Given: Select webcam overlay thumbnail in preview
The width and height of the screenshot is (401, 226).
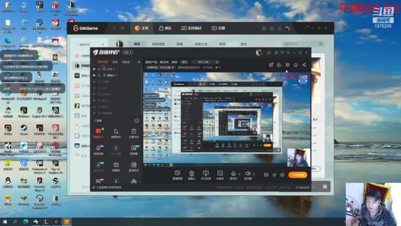Looking at the screenshot, I should point(298,157).
